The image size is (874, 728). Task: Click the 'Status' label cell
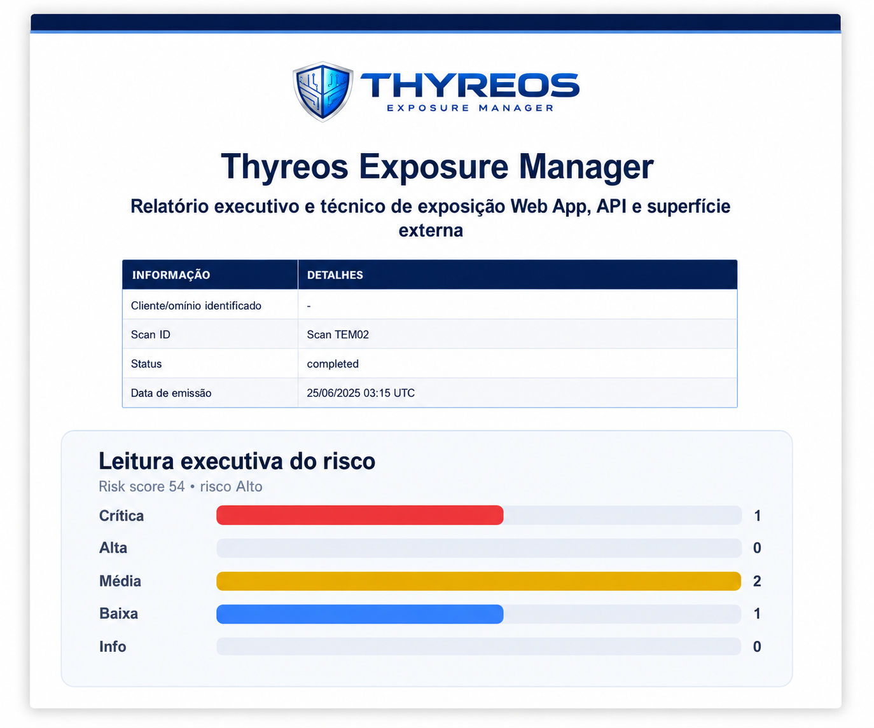click(x=210, y=364)
